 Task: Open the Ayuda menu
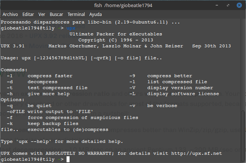tap(96, 14)
